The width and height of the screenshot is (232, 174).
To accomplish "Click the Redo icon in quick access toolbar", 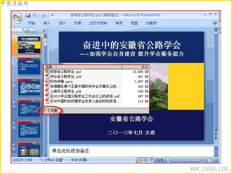I will [x=44, y=15].
